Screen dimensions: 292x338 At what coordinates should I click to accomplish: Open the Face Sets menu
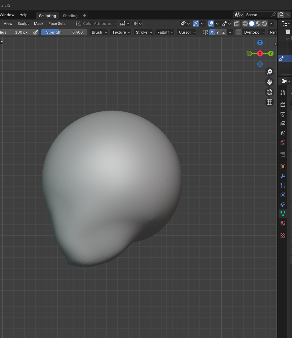(x=57, y=24)
